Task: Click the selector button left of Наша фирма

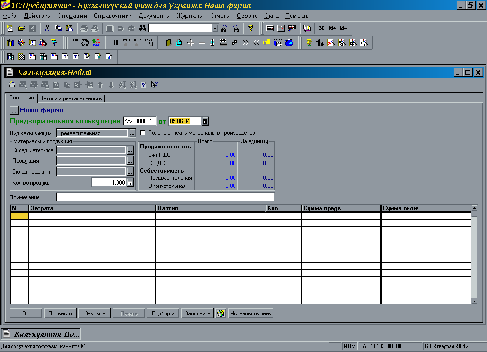Action: [14, 110]
